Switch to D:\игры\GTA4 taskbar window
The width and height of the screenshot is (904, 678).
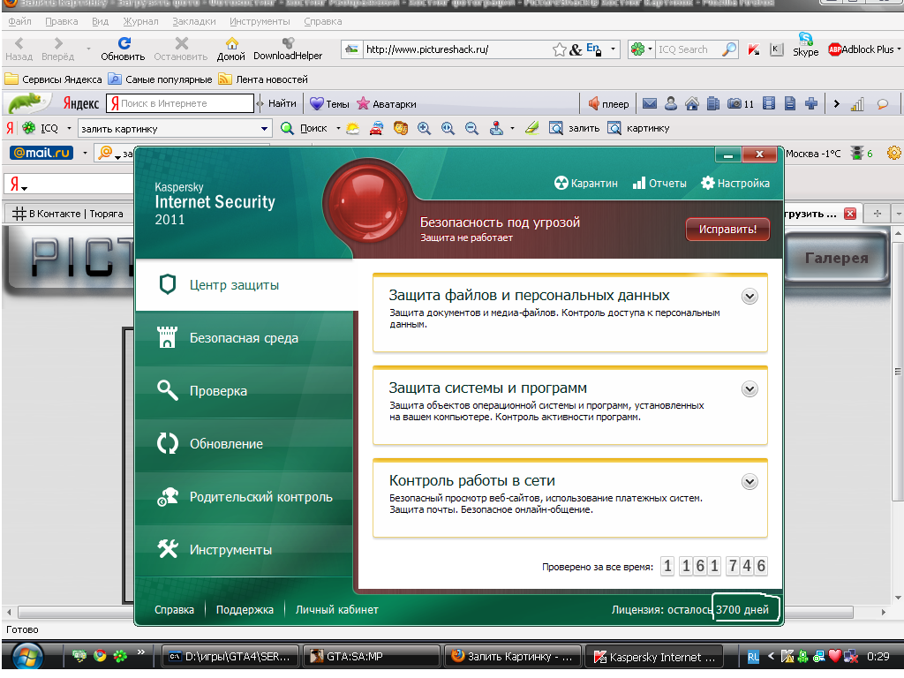tap(230, 657)
